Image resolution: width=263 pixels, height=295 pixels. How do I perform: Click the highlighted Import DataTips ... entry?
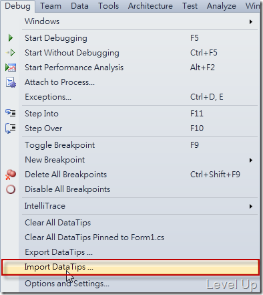[x=130, y=267]
